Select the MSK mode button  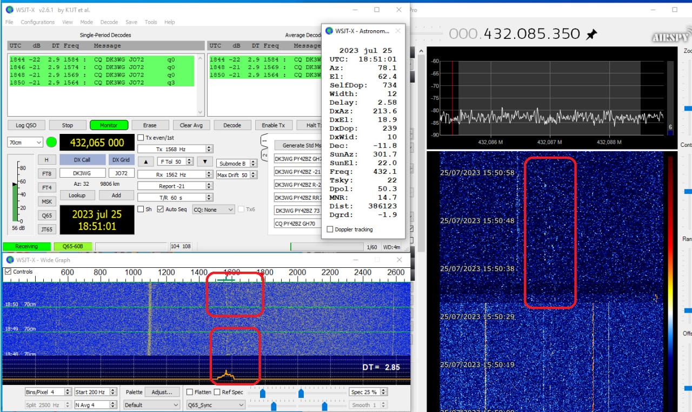click(46, 201)
